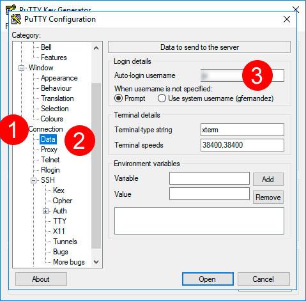This screenshot has height=301, width=306.
Task: Click the Auto-login username field
Action: 242,75
